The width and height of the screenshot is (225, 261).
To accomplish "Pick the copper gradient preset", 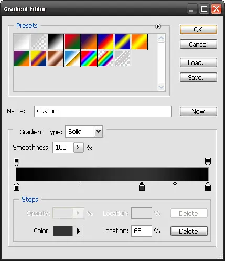I will [55, 59].
